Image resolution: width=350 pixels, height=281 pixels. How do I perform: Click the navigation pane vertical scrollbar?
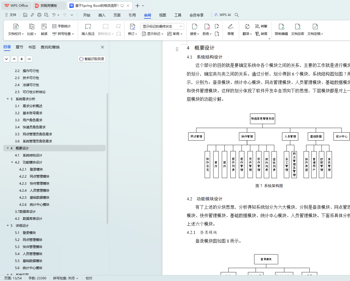coord(107,158)
